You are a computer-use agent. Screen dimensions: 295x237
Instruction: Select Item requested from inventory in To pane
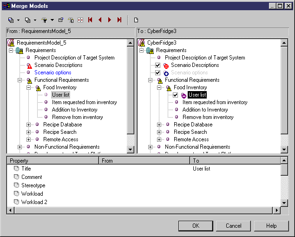pyautogui.click(x=215, y=102)
